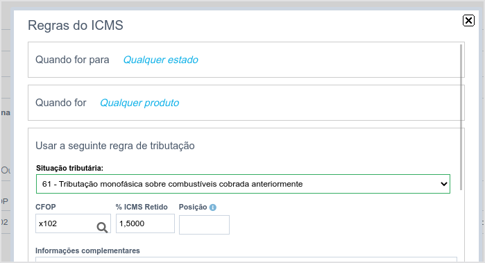Screen dimensions: 485x263
Task: Click the dialog's vertical scrollbar
Action: (461, 117)
